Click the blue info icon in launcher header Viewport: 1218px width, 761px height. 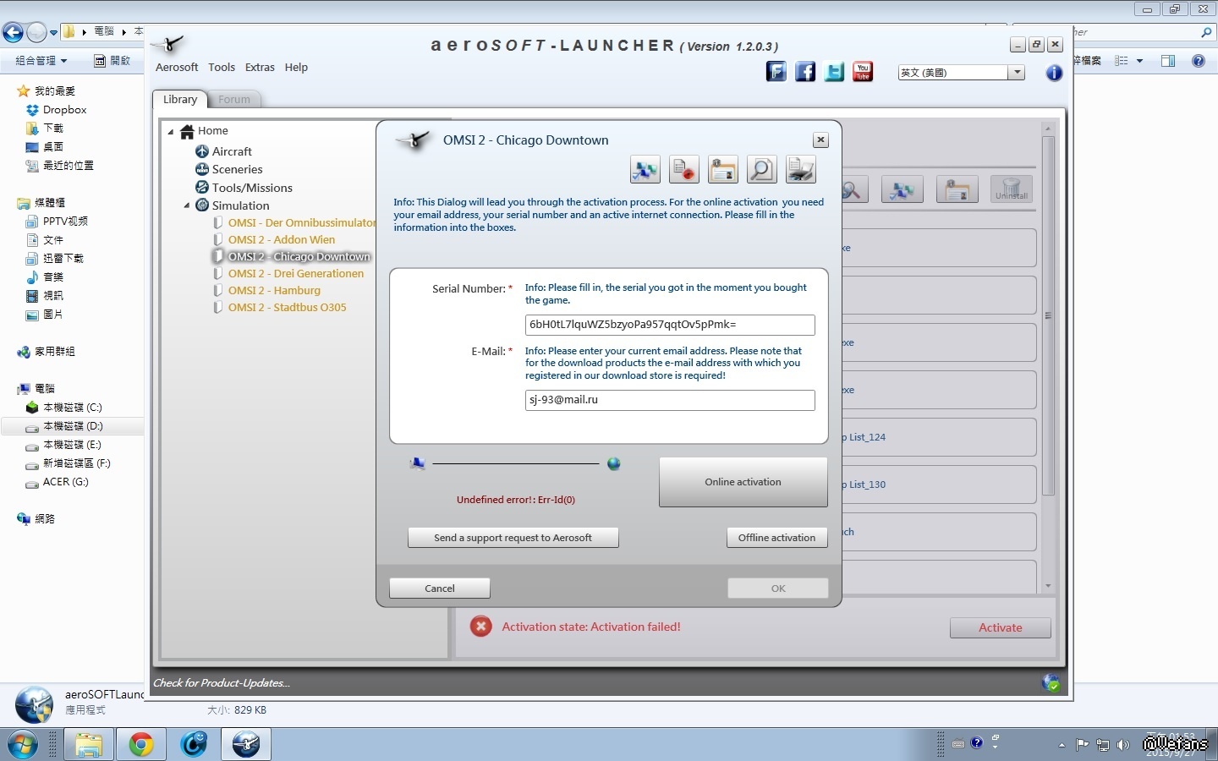coord(1054,73)
